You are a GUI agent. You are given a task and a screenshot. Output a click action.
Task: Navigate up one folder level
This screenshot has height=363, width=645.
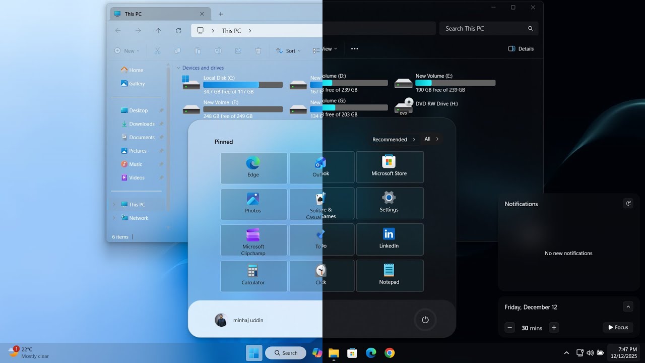coord(158,31)
